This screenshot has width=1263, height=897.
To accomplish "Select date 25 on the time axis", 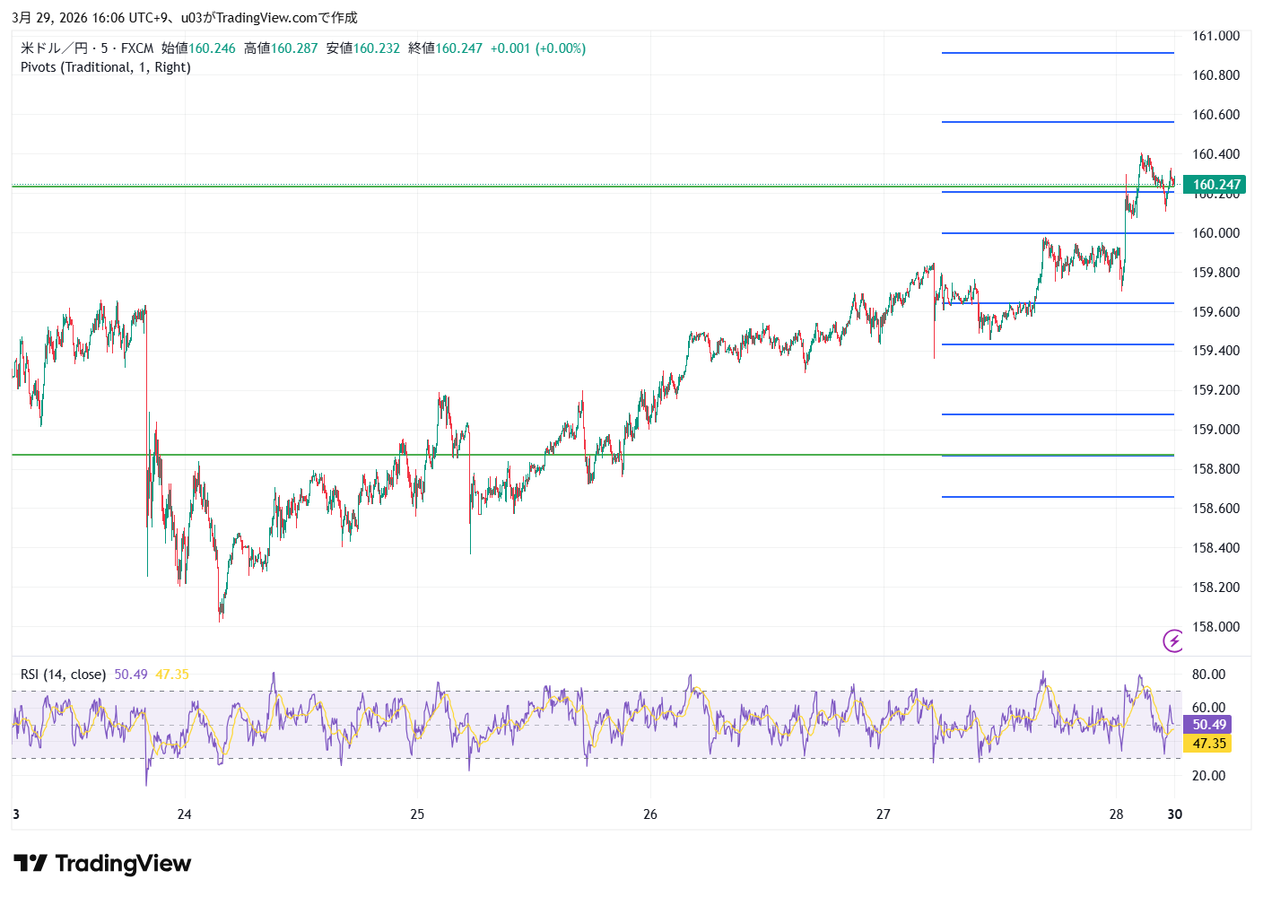I will 417,814.
